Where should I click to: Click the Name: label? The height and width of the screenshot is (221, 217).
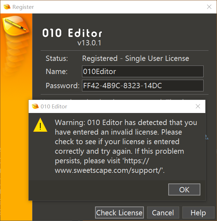click(57, 72)
